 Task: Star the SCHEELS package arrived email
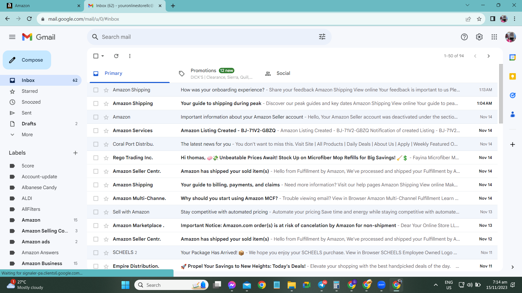106,253
